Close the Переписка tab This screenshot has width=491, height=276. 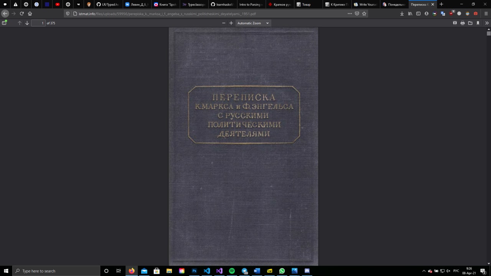click(433, 5)
